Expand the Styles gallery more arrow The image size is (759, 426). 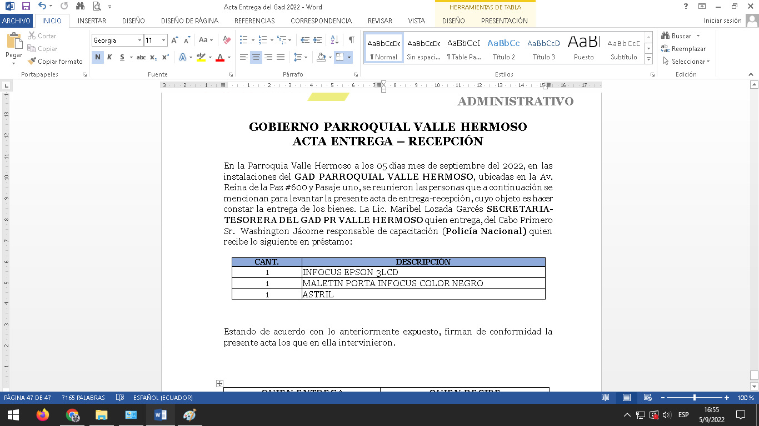tap(648, 59)
